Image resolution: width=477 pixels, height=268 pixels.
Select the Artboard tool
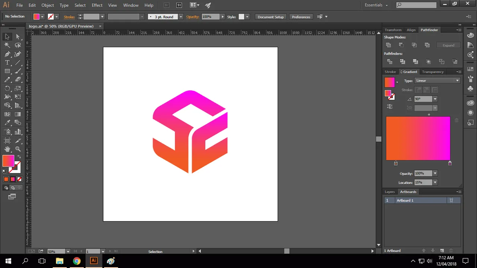click(7, 141)
